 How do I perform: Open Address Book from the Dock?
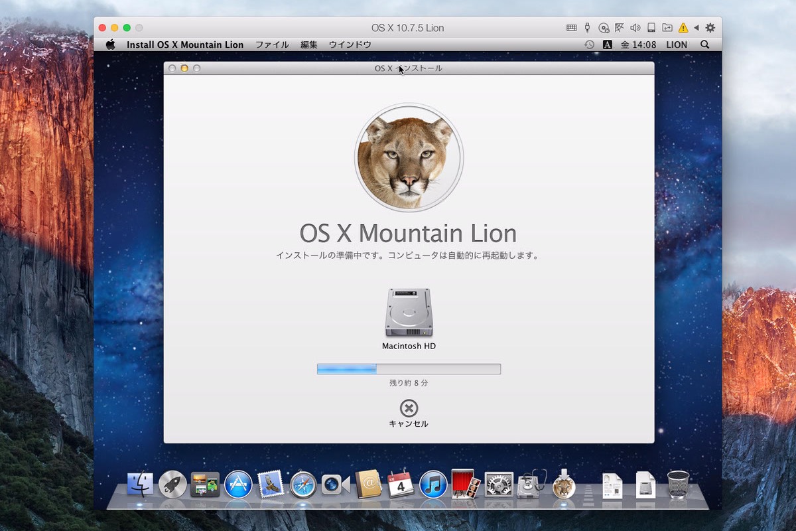point(368,485)
